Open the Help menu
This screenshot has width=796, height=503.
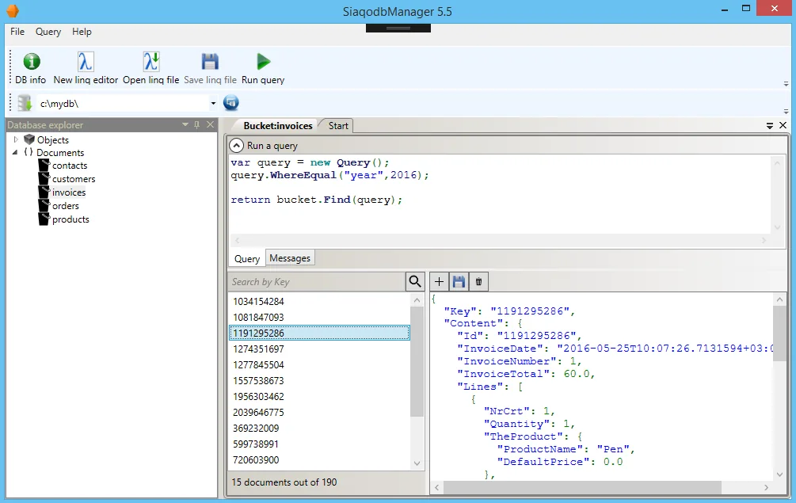pos(82,32)
